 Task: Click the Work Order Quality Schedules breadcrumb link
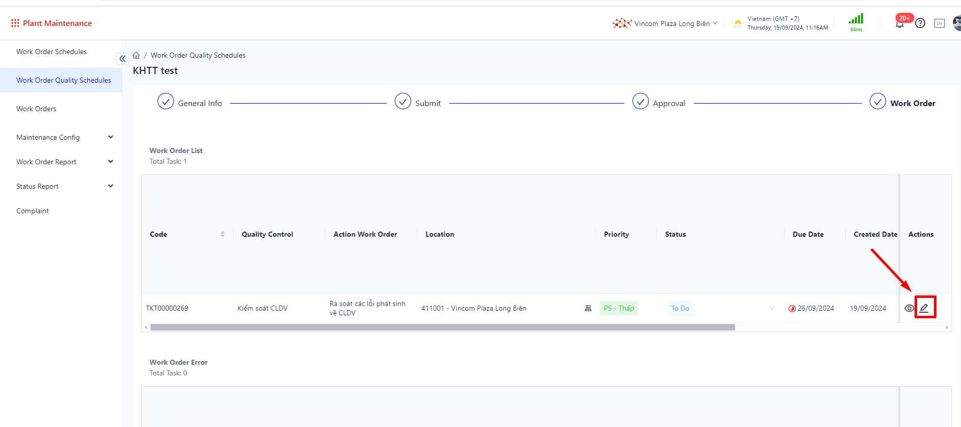click(198, 55)
